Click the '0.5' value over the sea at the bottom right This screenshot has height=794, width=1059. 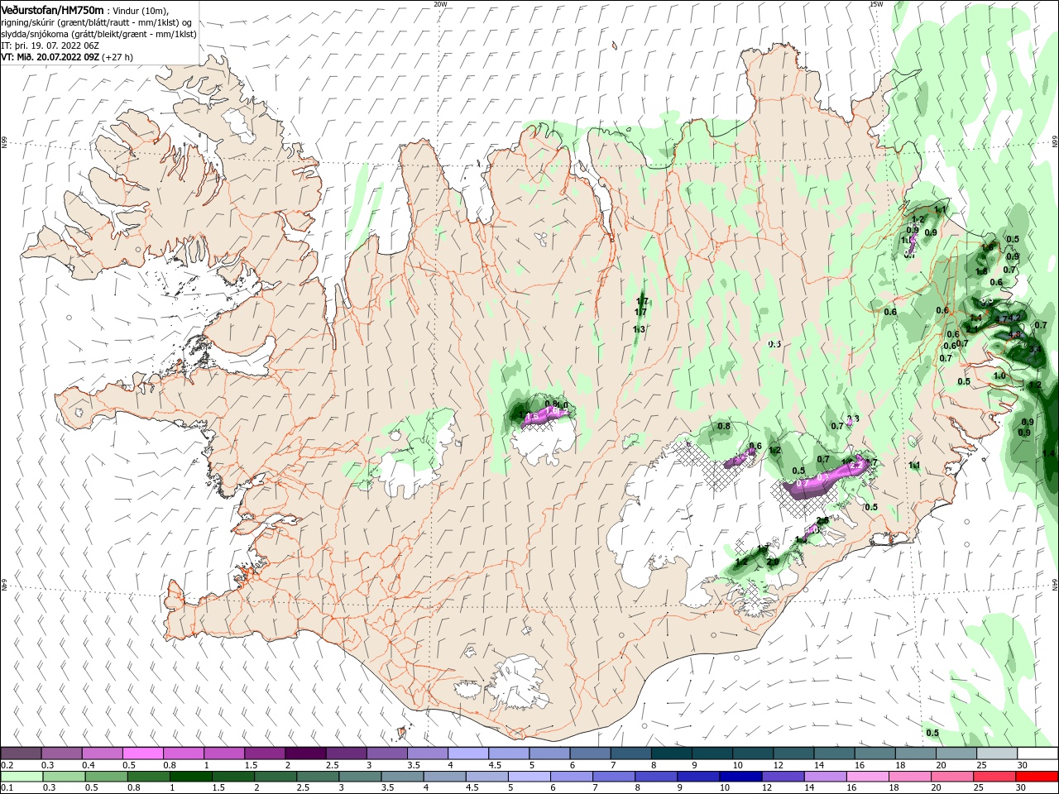pos(932,733)
